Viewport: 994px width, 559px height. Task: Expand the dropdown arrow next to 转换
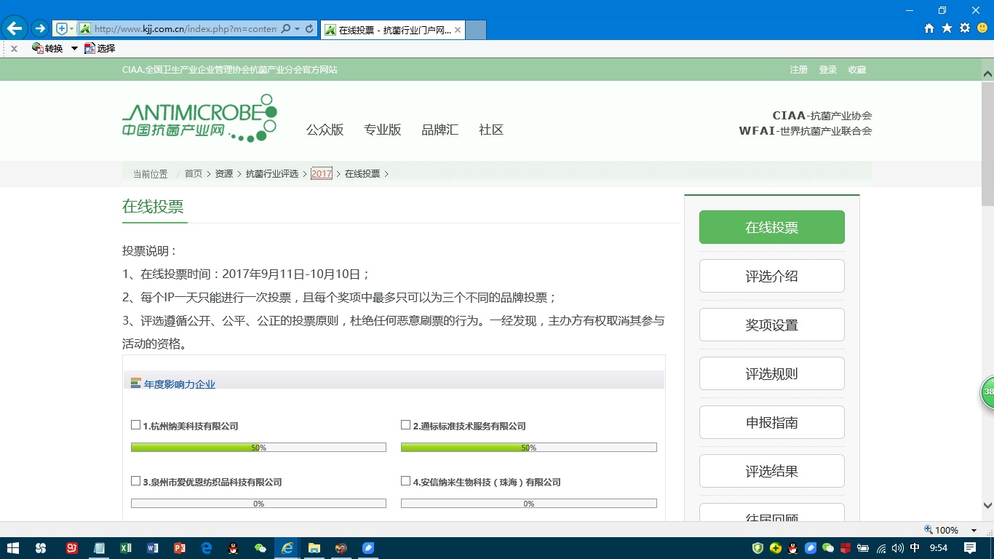tap(74, 49)
